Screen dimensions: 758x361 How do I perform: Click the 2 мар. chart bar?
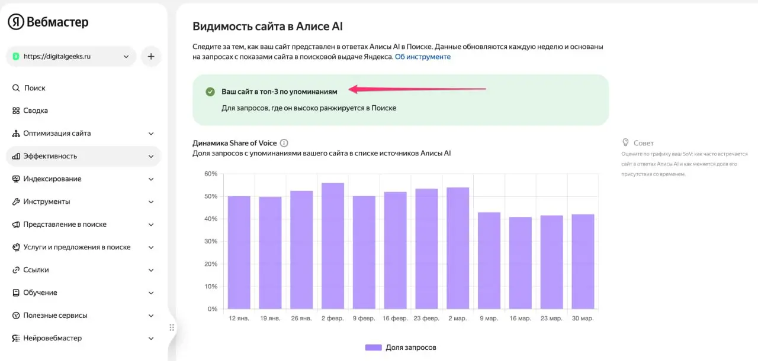458,248
